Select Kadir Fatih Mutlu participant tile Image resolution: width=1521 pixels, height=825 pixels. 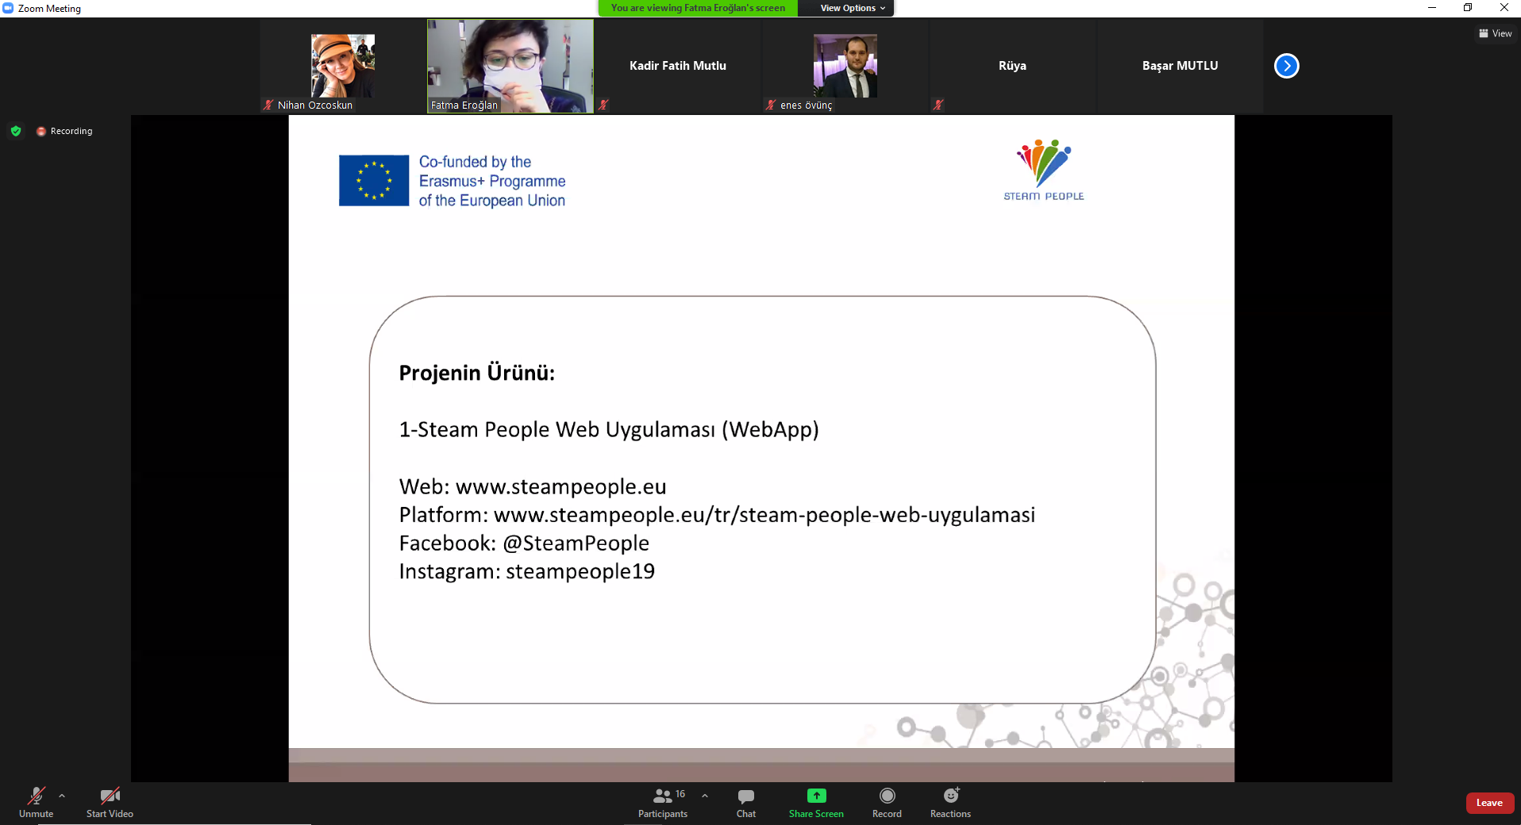(677, 66)
